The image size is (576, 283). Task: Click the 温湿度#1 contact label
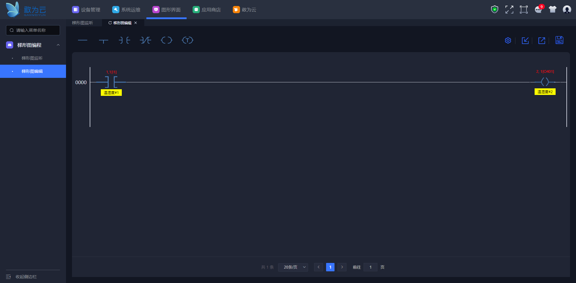(111, 93)
